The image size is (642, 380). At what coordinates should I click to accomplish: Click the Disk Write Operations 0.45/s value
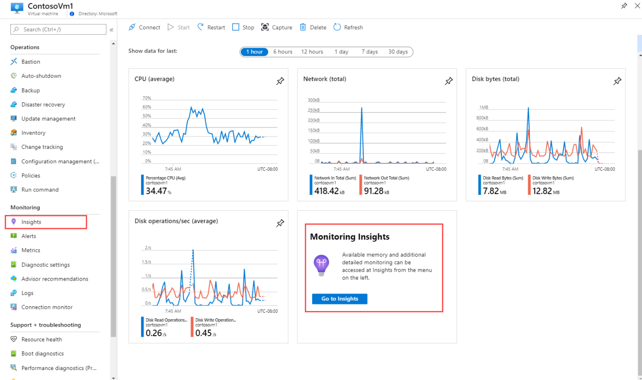coord(206,333)
